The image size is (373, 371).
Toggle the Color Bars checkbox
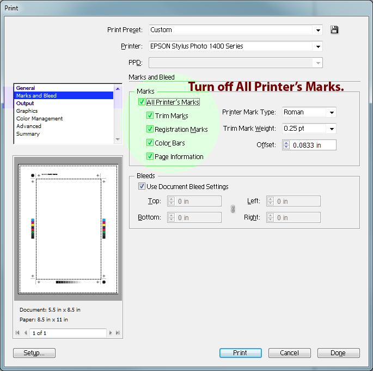click(150, 143)
